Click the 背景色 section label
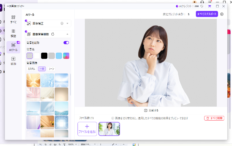The height and width of the screenshot is (146, 232). pyautogui.click(x=30, y=49)
